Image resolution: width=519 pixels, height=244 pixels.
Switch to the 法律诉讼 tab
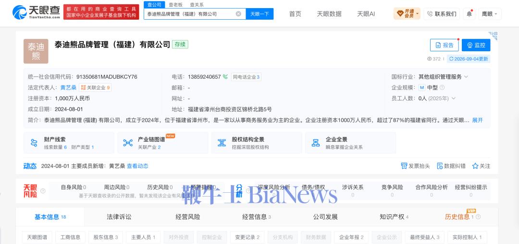(x=119, y=217)
